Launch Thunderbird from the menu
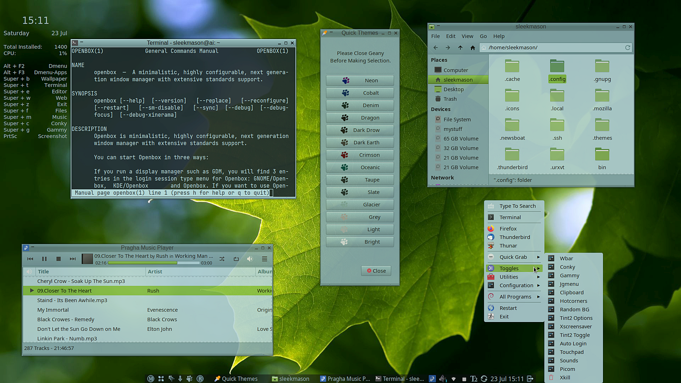The image size is (681, 383). [514, 237]
